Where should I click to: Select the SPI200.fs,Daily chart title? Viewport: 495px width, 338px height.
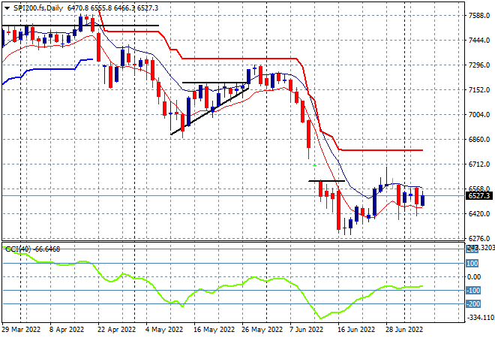click(x=38, y=8)
